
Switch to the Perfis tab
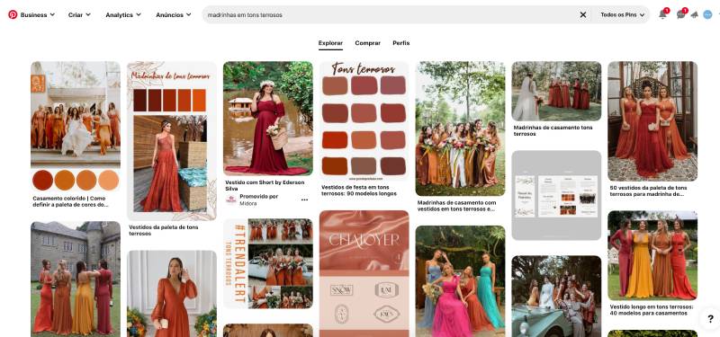(400, 43)
